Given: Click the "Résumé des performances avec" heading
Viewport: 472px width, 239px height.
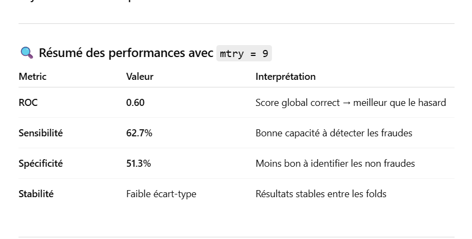Looking at the screenshot, I should point(126,53).
